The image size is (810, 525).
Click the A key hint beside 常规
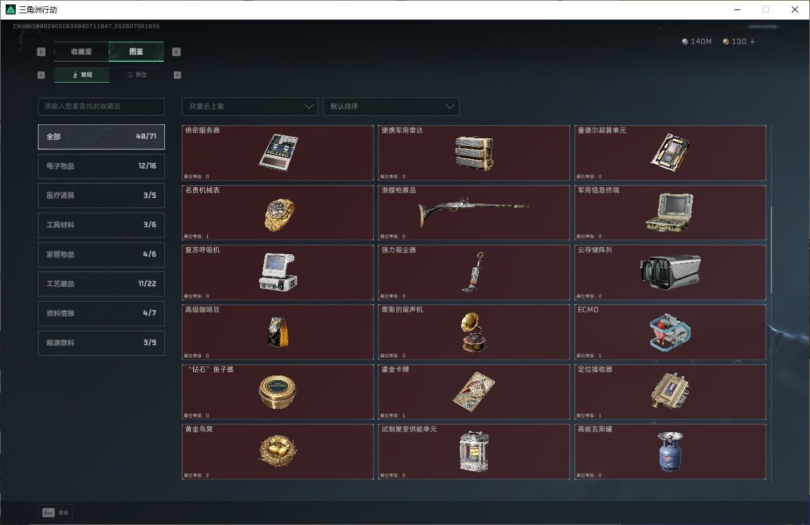[41, 74]
